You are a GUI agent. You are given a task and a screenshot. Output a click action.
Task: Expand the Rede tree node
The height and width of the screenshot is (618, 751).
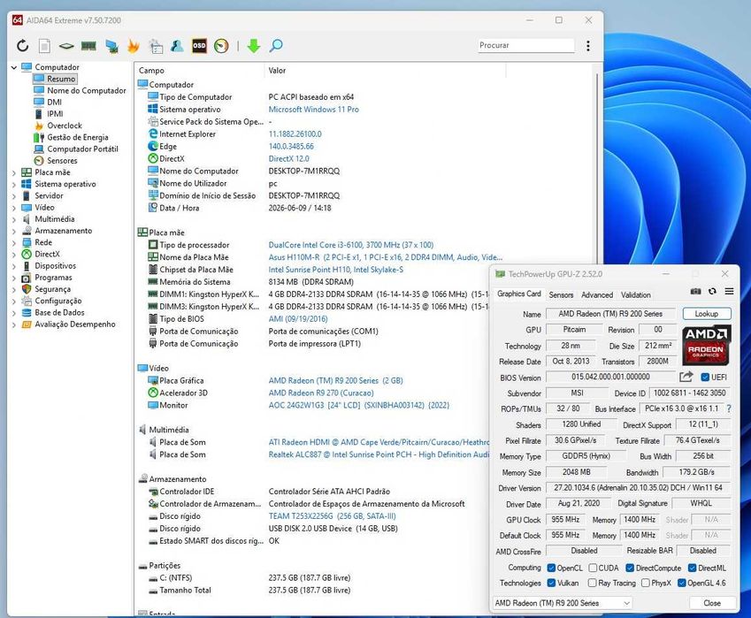(14, 243)
